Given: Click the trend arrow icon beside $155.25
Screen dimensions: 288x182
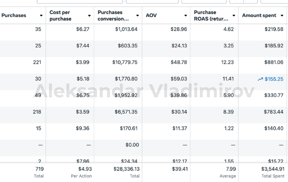Looking at the screenshot, I should (261, 79).
